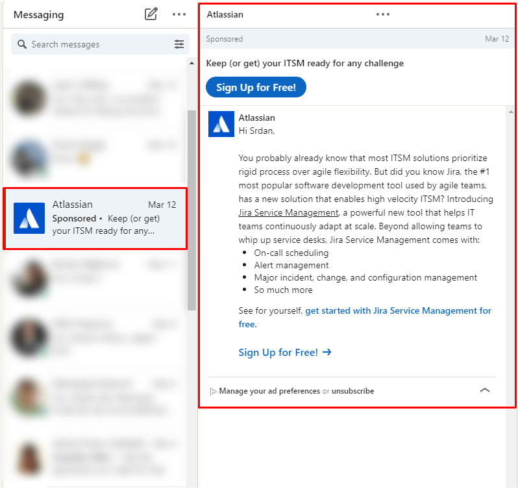This screenshot has height=491, width=518.
Task: Click the Major incident, change bullet
Action: [365, 278]
